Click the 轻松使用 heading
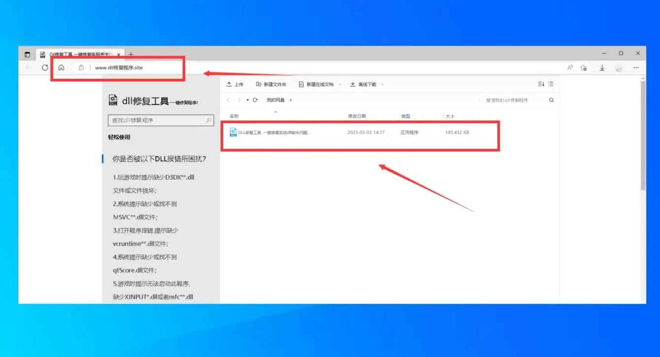This screenshot has height=357, width=660. click(x=119, y=137)
